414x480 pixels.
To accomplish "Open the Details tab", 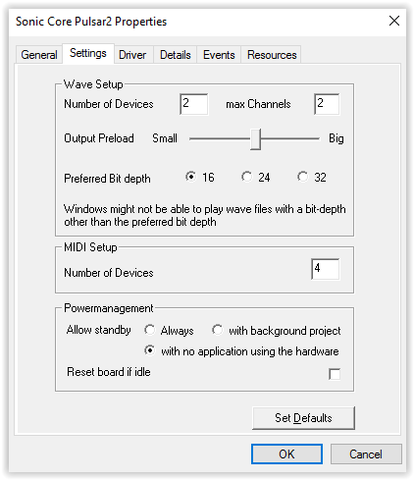I will [x=176, y=55].
